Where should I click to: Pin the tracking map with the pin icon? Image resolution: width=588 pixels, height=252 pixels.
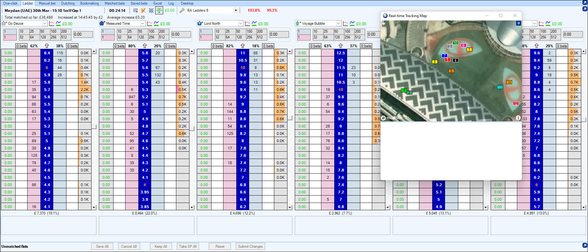(518, 23)
